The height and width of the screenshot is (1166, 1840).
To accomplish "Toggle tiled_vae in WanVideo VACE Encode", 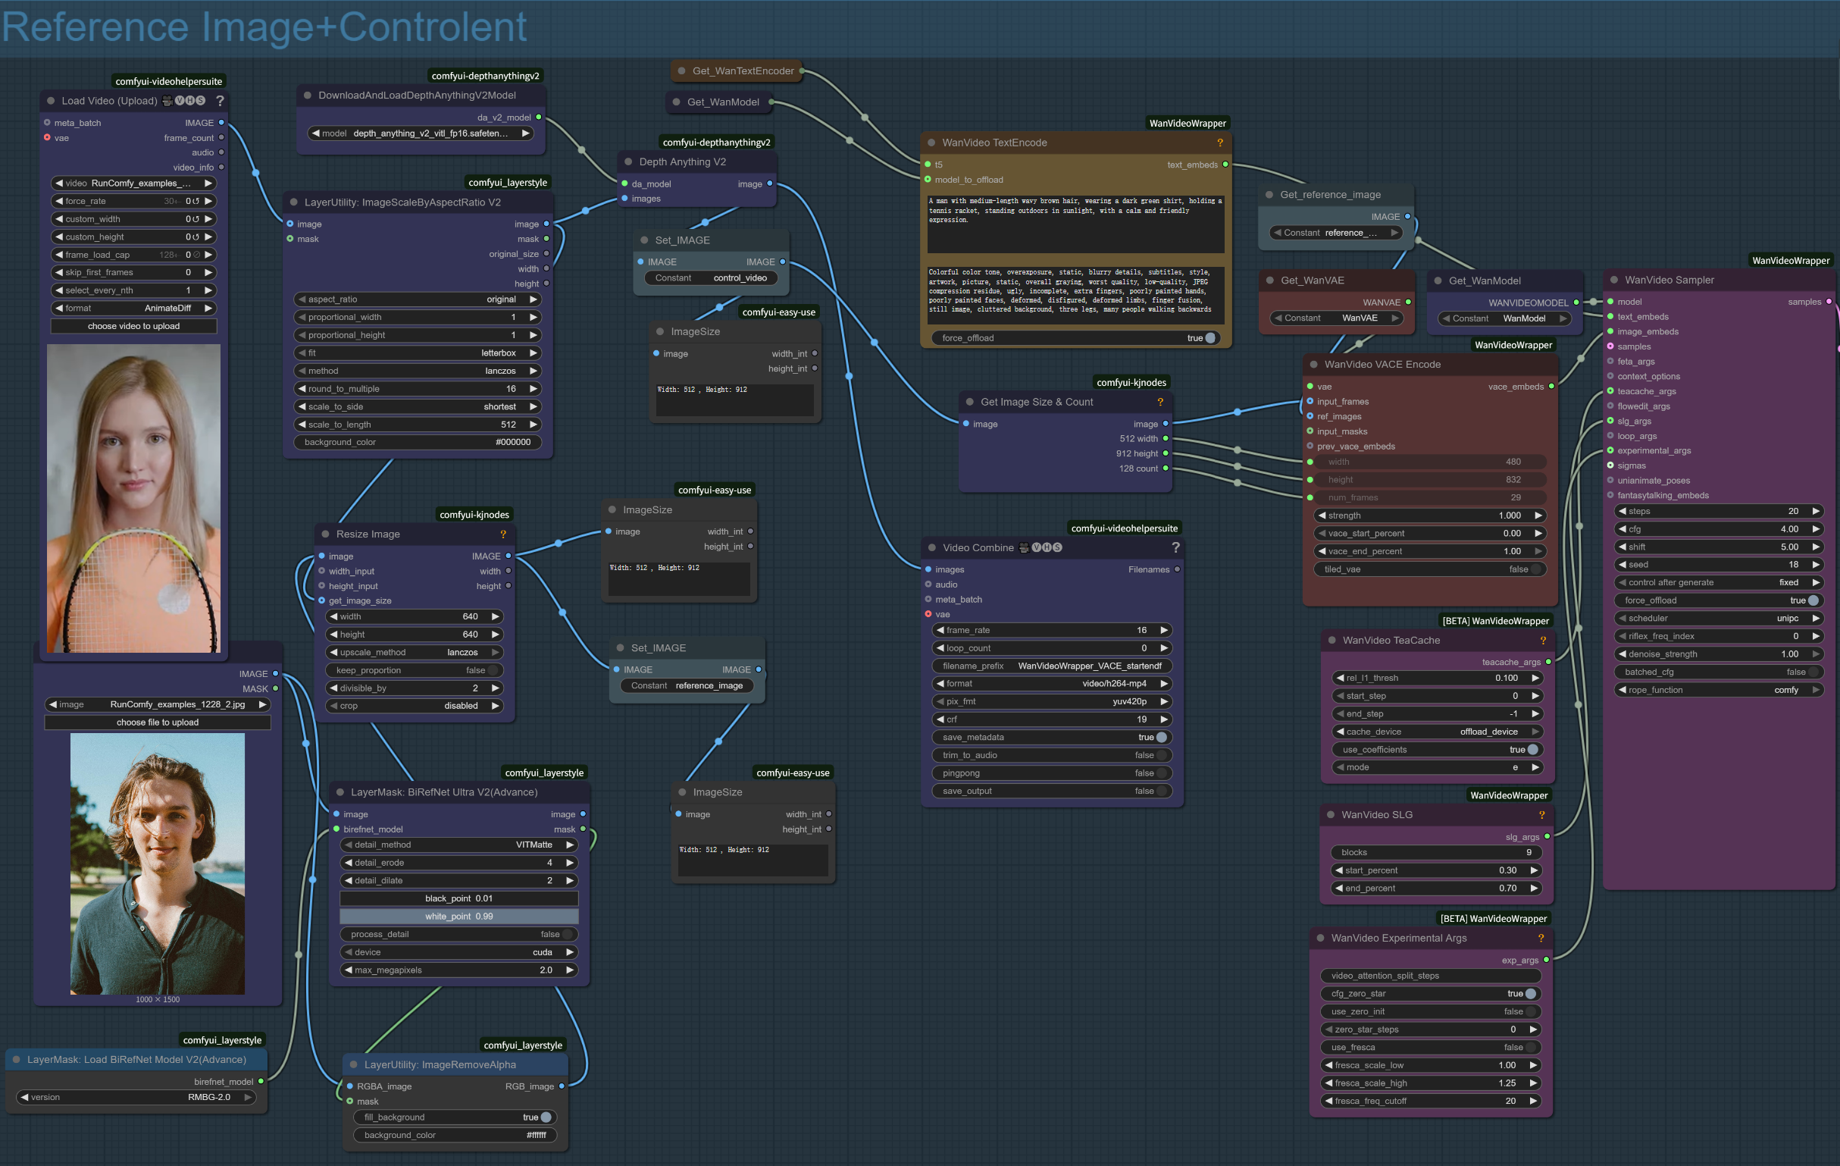I will coord(1430,569).
